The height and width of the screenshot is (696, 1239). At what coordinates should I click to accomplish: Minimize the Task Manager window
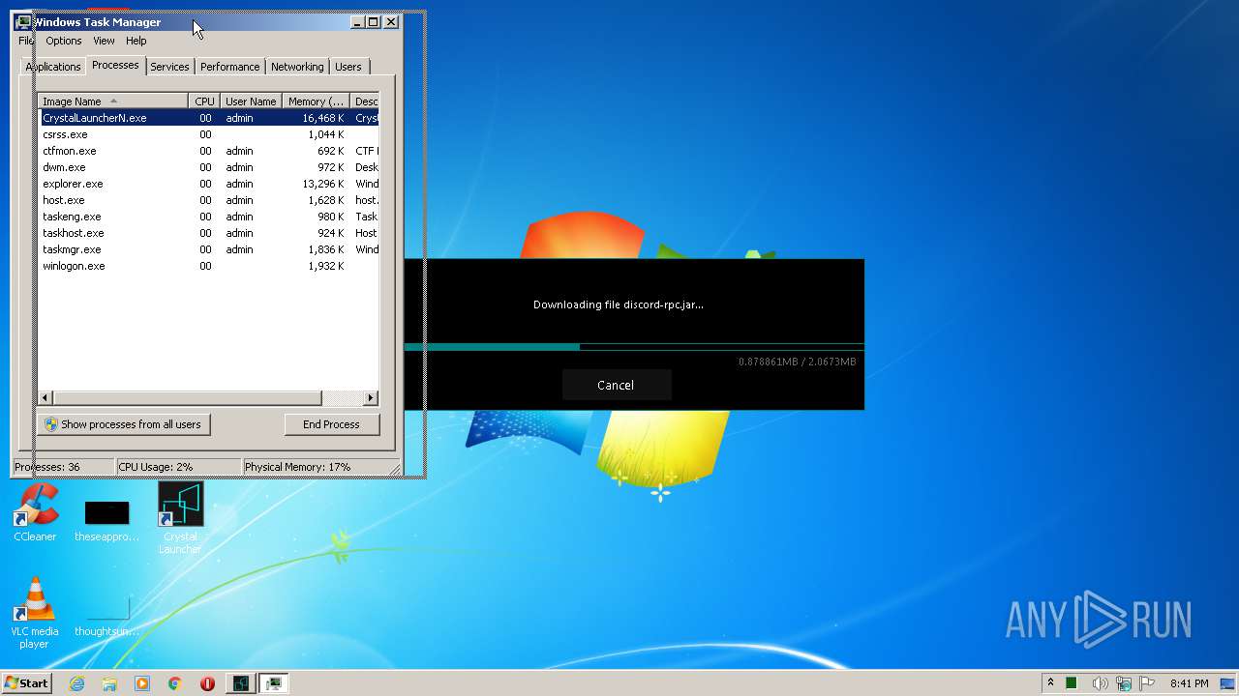pos(357,22)
